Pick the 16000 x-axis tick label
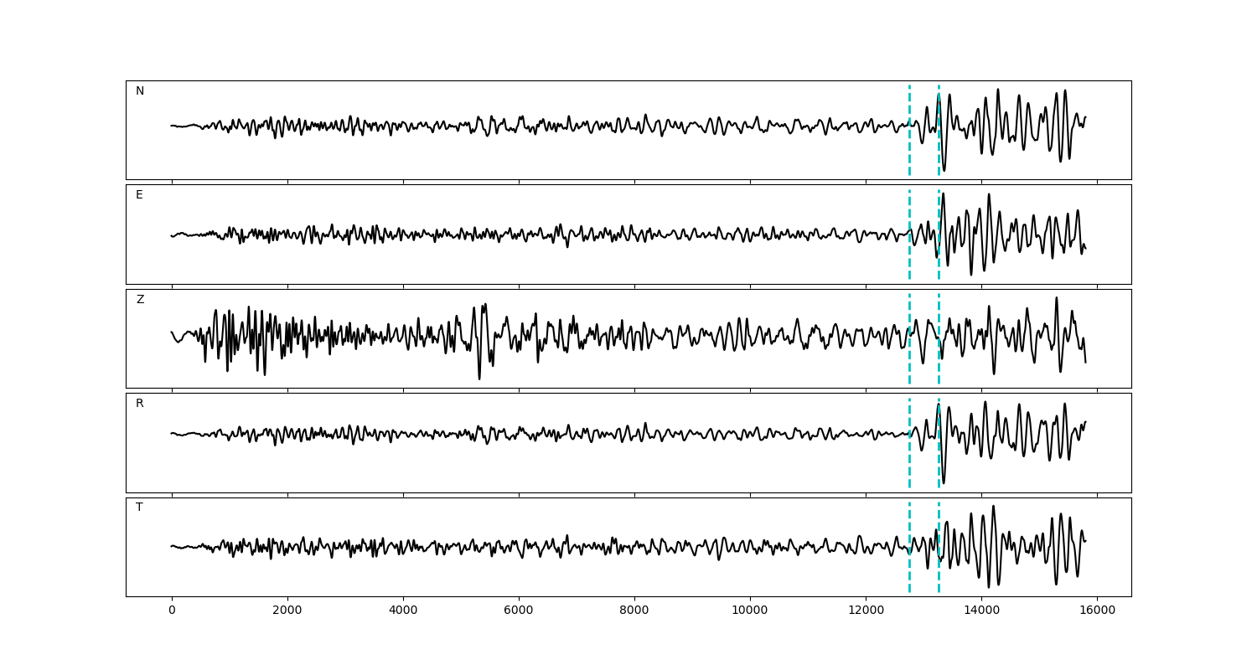 (x=1097, y=611)
